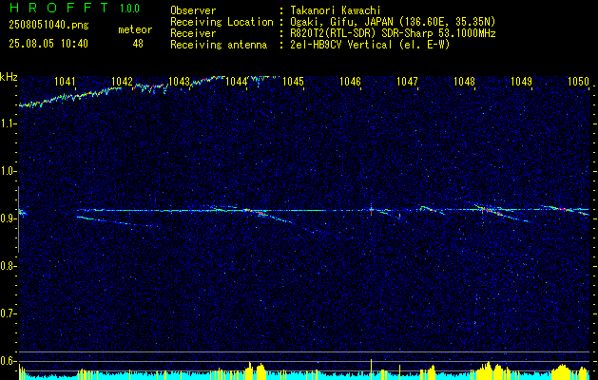Click the 1.0 kHz frequency label
The height and width of the screenshot is (380, 598).
[8, 171]
